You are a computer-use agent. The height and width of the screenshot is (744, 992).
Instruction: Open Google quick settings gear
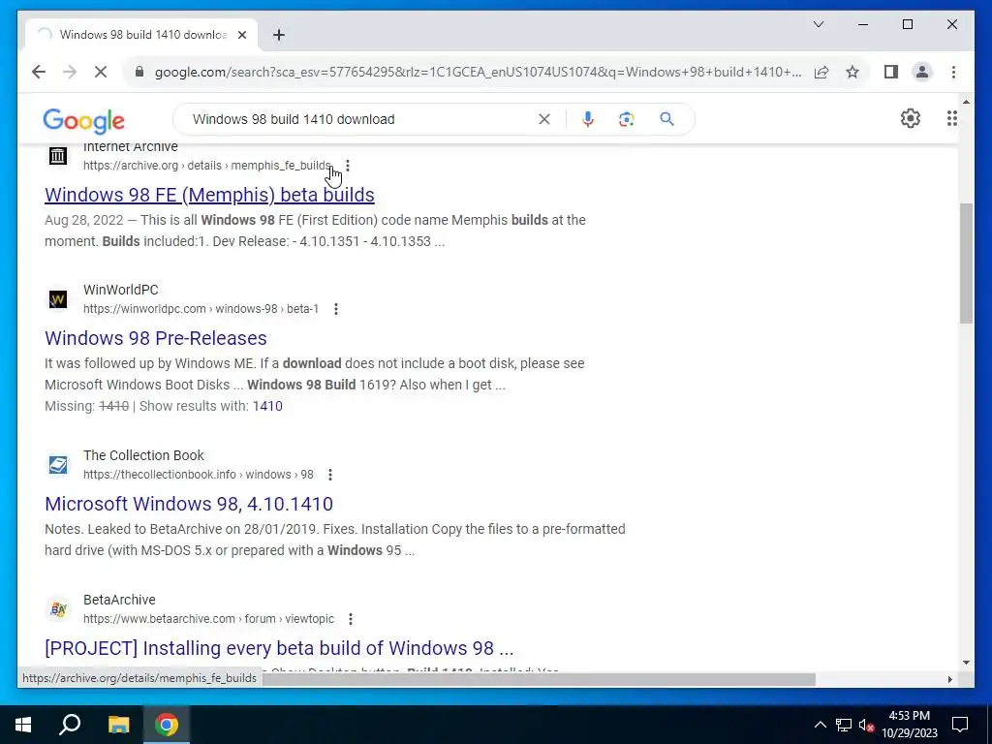[910, 118]
